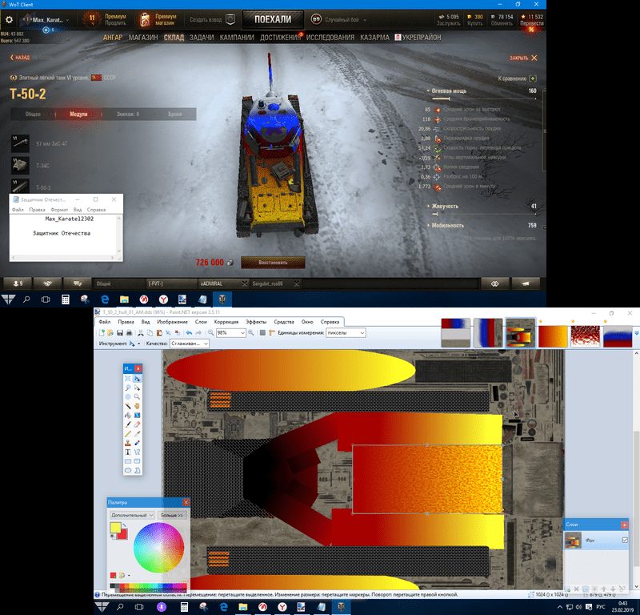
Task: Open Формат menu in Notepad window
Action: tap(59, 210)
